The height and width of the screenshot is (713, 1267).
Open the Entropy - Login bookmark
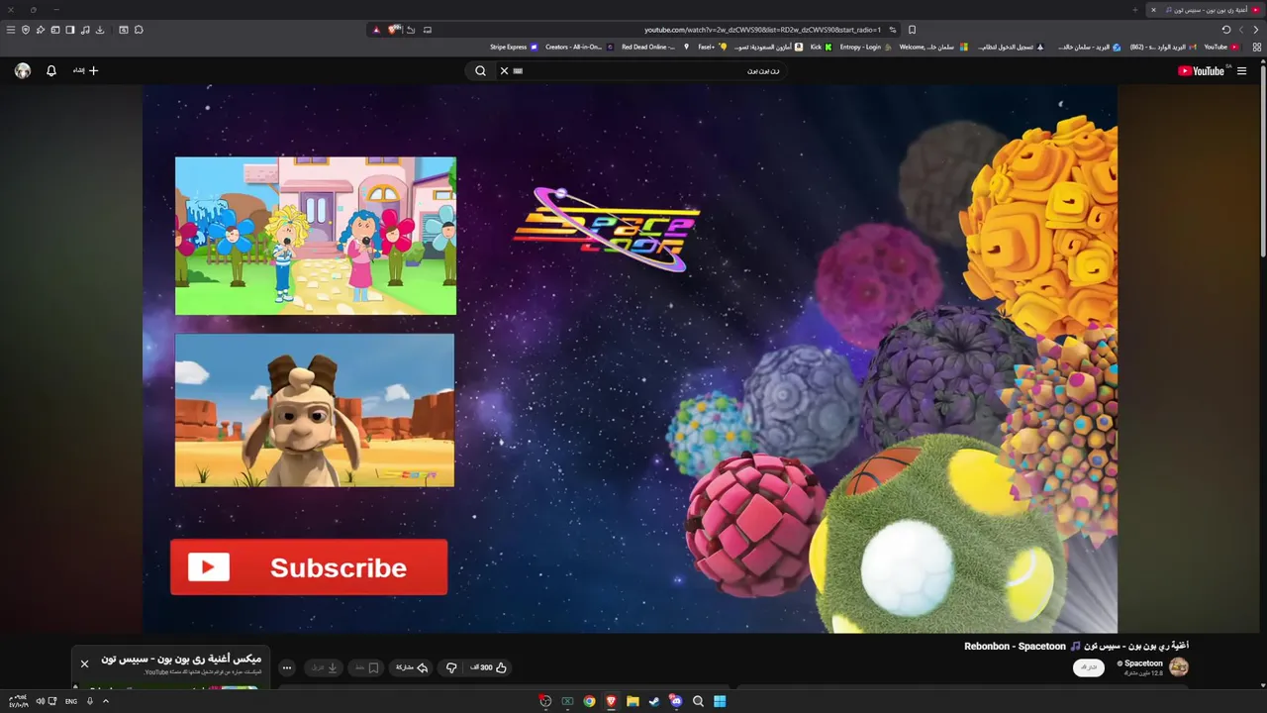click(865, 47)
